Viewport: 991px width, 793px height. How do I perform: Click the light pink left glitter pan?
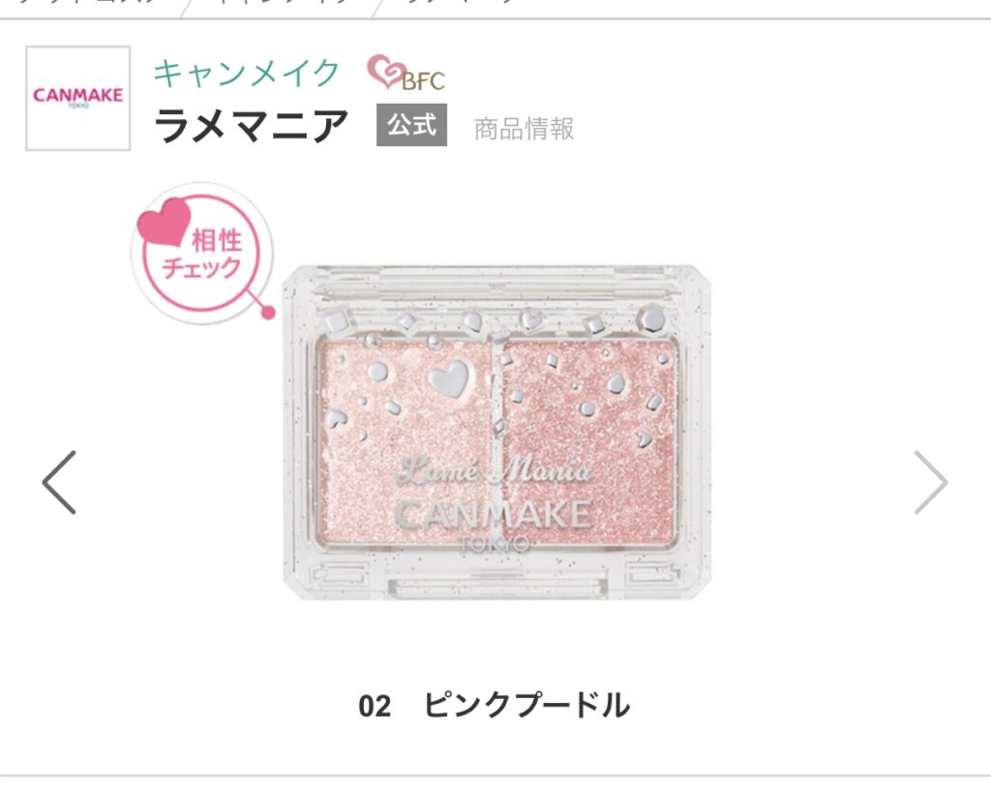[405, 441]
